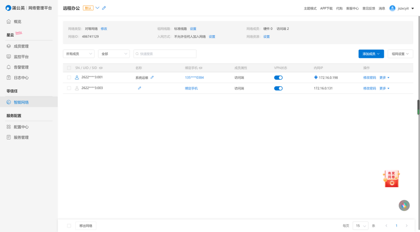Edit the 远程办公 network name with pencil icon
The image size is (420, 232).
[104, 8]
